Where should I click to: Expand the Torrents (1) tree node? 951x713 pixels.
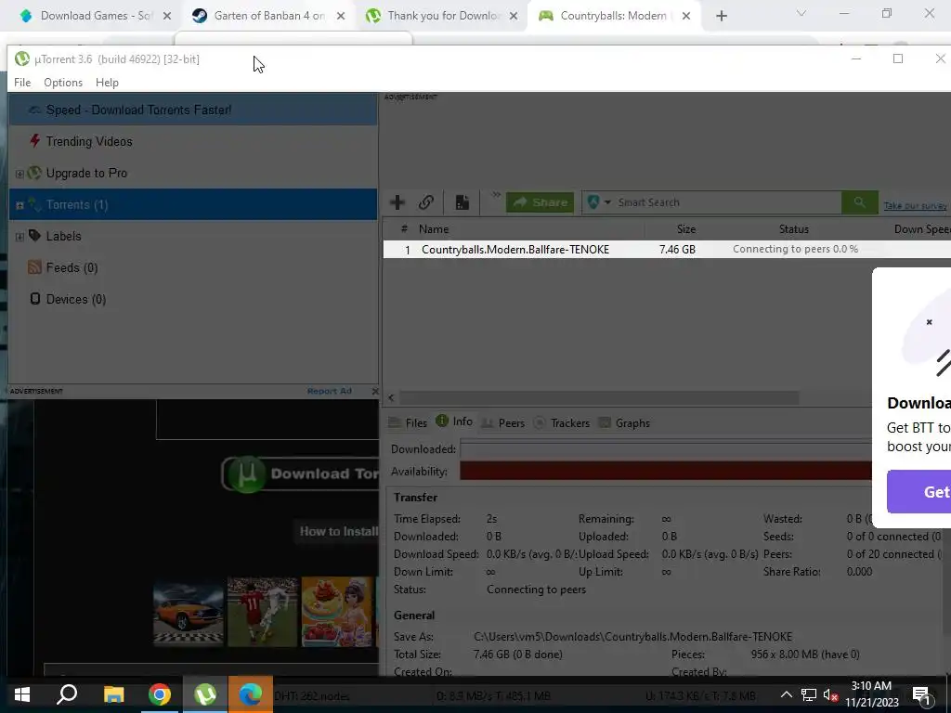(20, 205)
